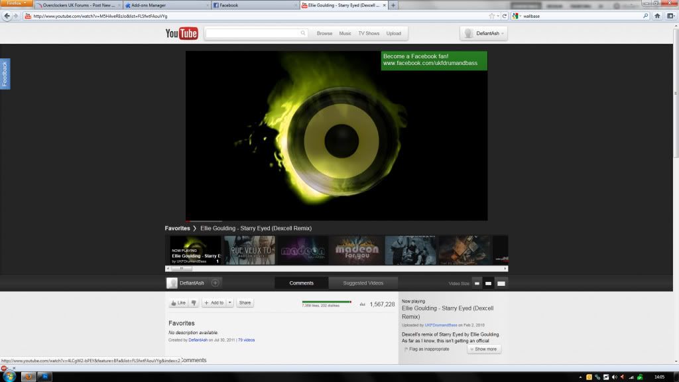
Task: Click the Firefox home icon
Action: [x=657, y=15]
